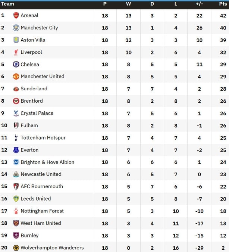Click the Team column header

click(x=8, y=4)
